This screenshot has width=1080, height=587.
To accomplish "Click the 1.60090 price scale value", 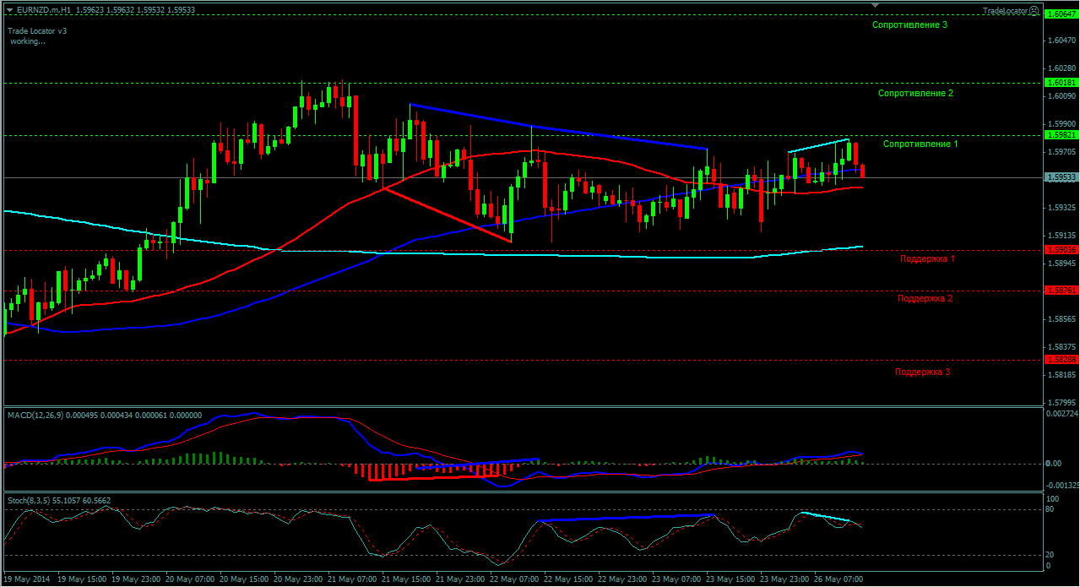I will (1061, 96).
